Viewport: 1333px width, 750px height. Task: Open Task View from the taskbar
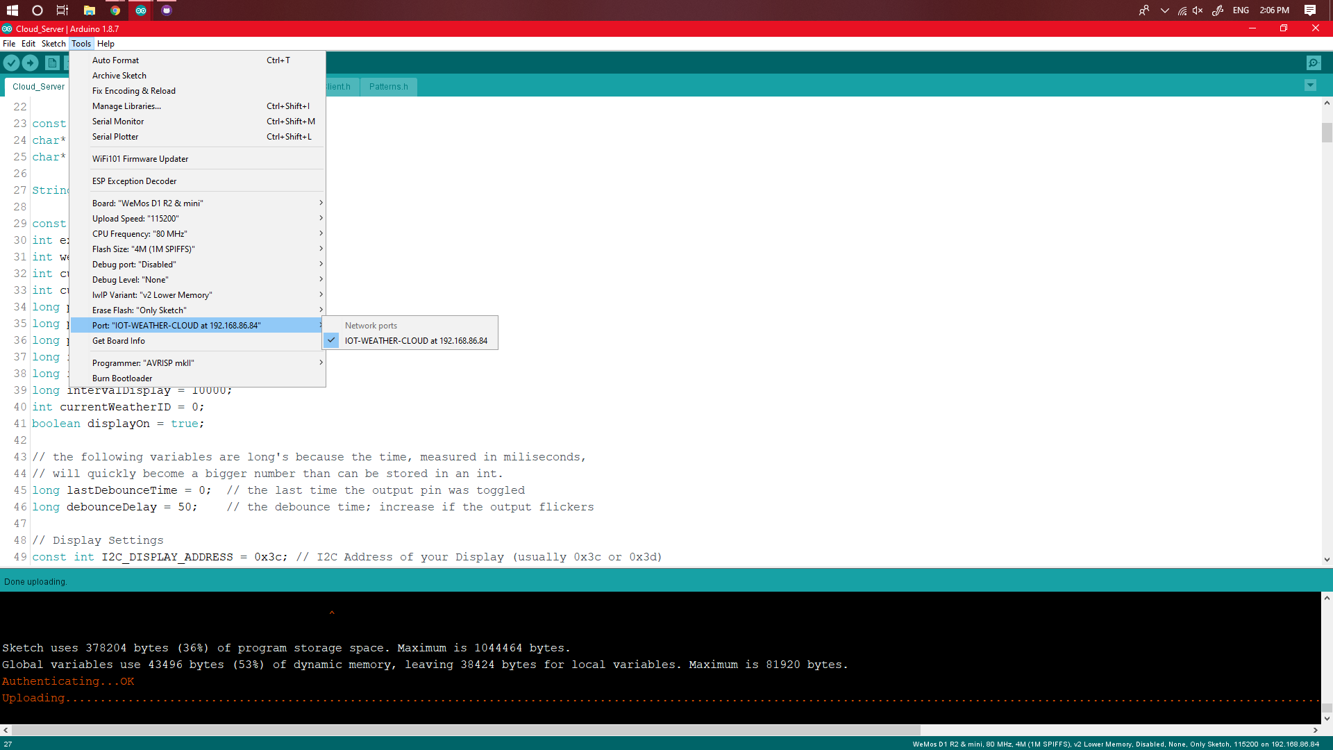pos(62,10)
